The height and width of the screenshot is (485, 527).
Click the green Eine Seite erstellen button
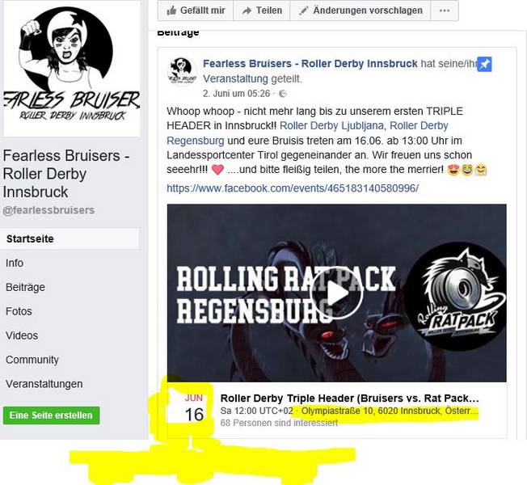(52, 415)
